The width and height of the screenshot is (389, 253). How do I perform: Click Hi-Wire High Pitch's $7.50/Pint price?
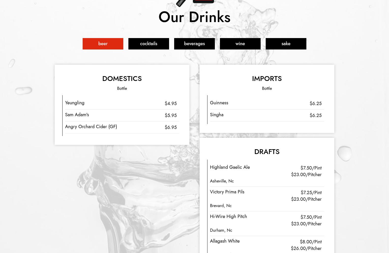coord(311,217)
